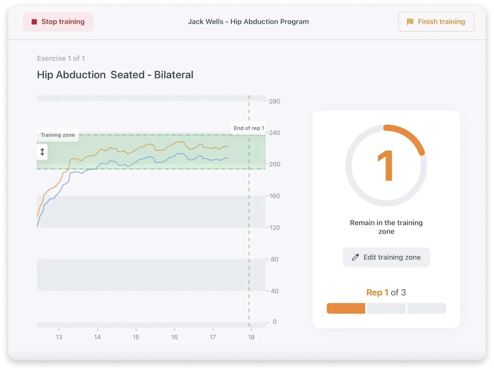
Task: Click the third empty rep progress segment
Action: 426,308
